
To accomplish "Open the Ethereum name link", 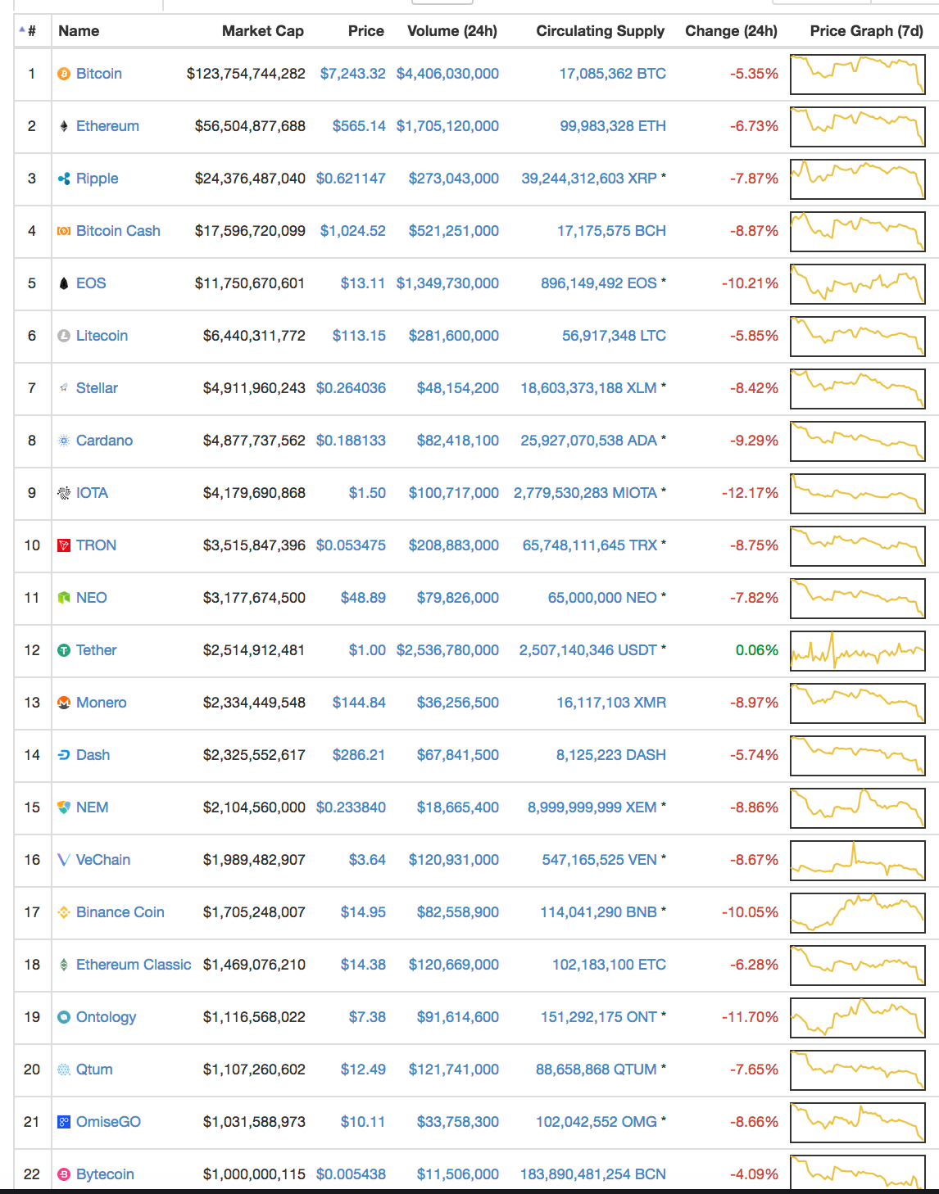I will 107,126.
